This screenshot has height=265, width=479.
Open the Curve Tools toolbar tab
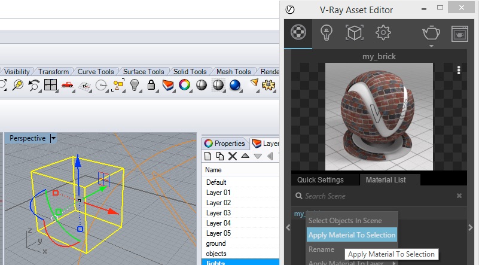[96, 72]
